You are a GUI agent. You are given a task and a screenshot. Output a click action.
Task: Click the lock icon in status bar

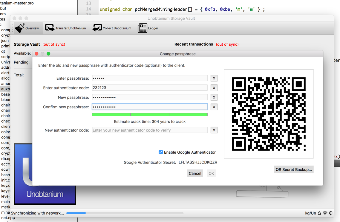point(319,213)
